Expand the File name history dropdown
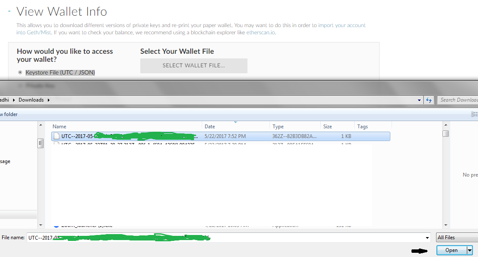 [x=427, y=238]
